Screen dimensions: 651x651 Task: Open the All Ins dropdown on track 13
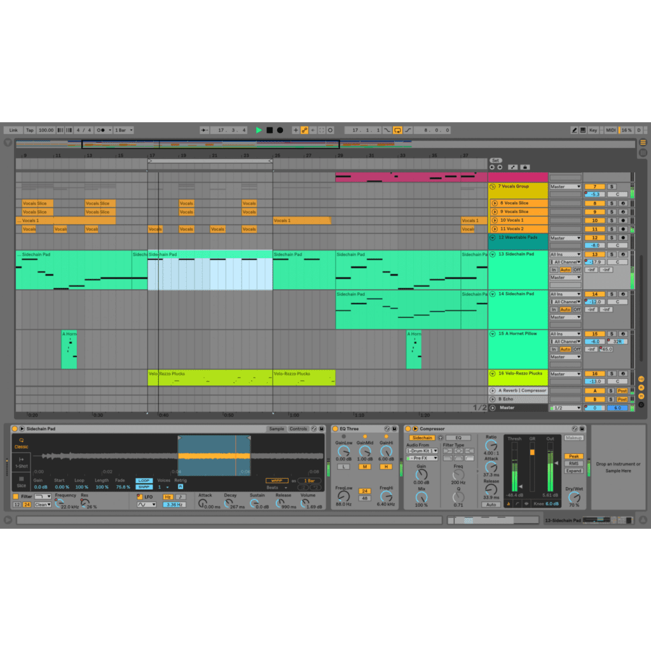click(565, 254)
